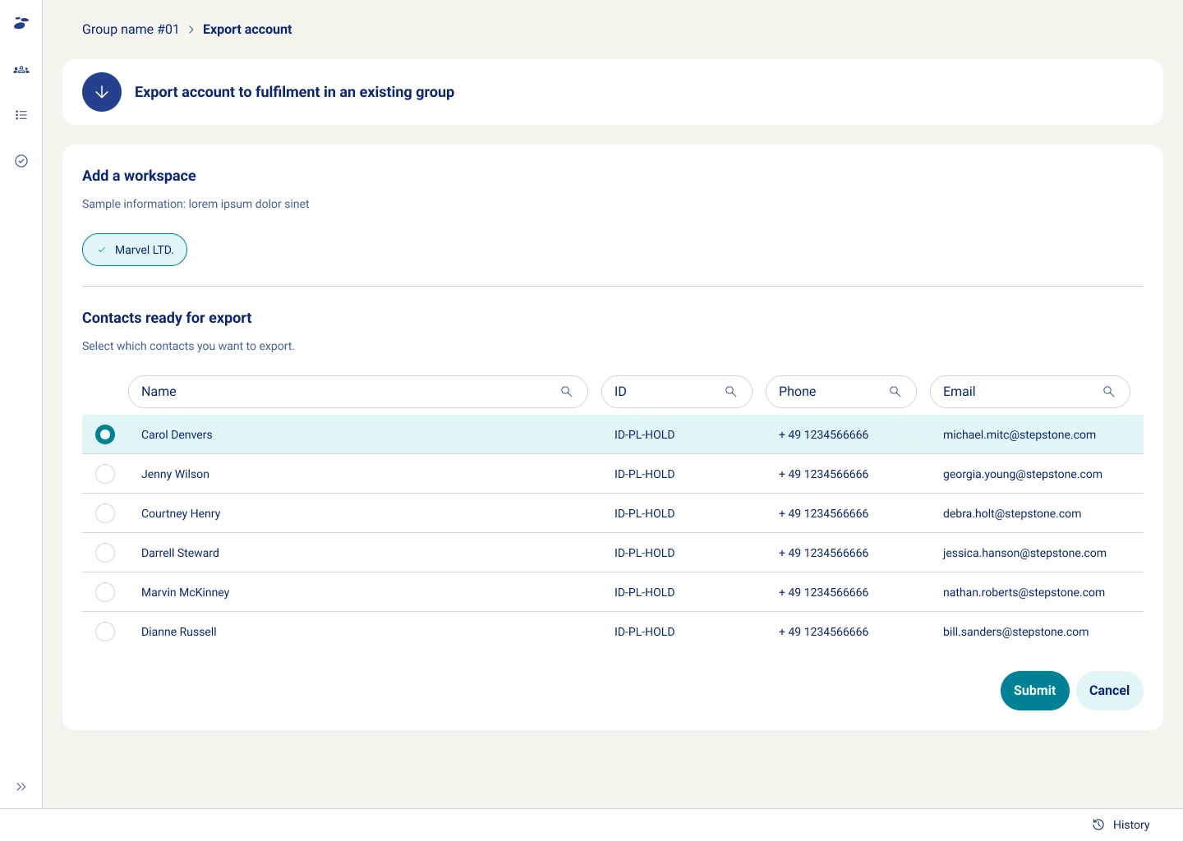The width and height of the screenshot is (1183, 841).
Task: Click the search icon in Name field
Action: pos(566,392)
